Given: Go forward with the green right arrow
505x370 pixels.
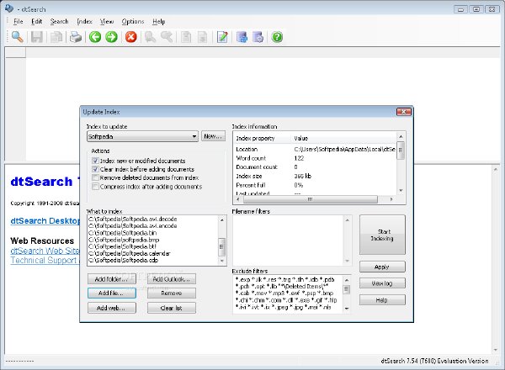Looking at the screenshot, I should (x=111, y=37).
